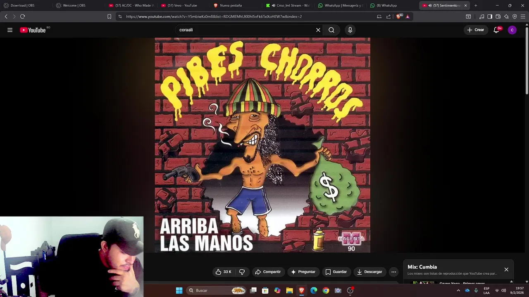This screenshot has width=529, height=297.
Task: Open the tab search icon in the toolbar
Action: coord(468,16)
